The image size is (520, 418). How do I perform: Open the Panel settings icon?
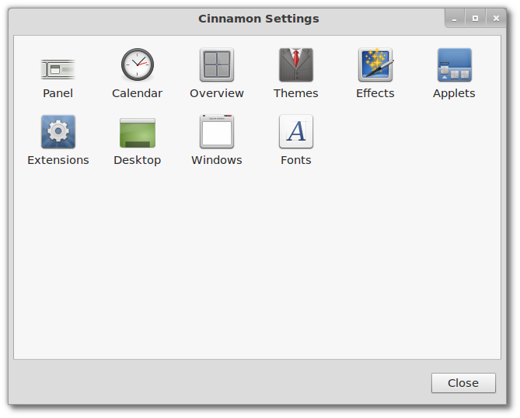point(58,68)
